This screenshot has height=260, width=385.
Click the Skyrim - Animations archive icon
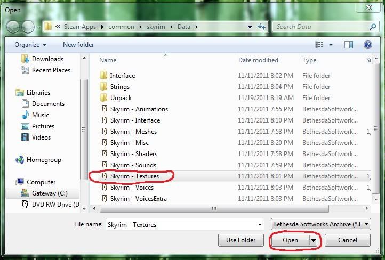[x=105, y=109]
